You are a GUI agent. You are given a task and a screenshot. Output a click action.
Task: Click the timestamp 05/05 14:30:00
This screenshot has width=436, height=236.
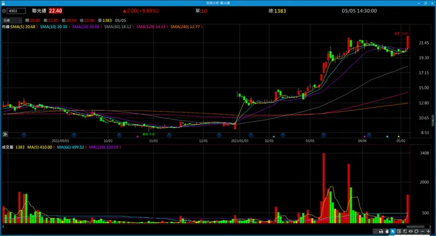tap(359, 11)
